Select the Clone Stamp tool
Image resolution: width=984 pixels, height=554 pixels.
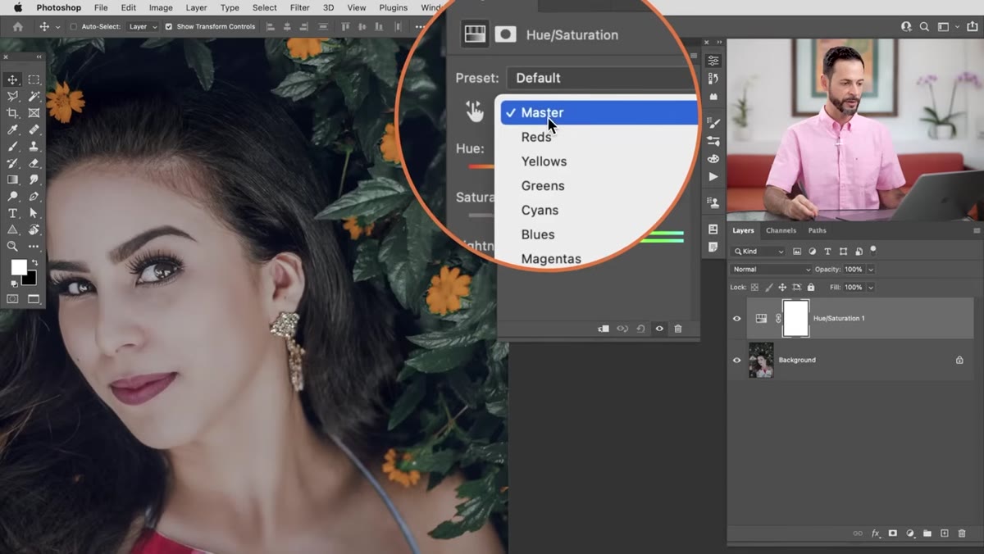point(34,147)
